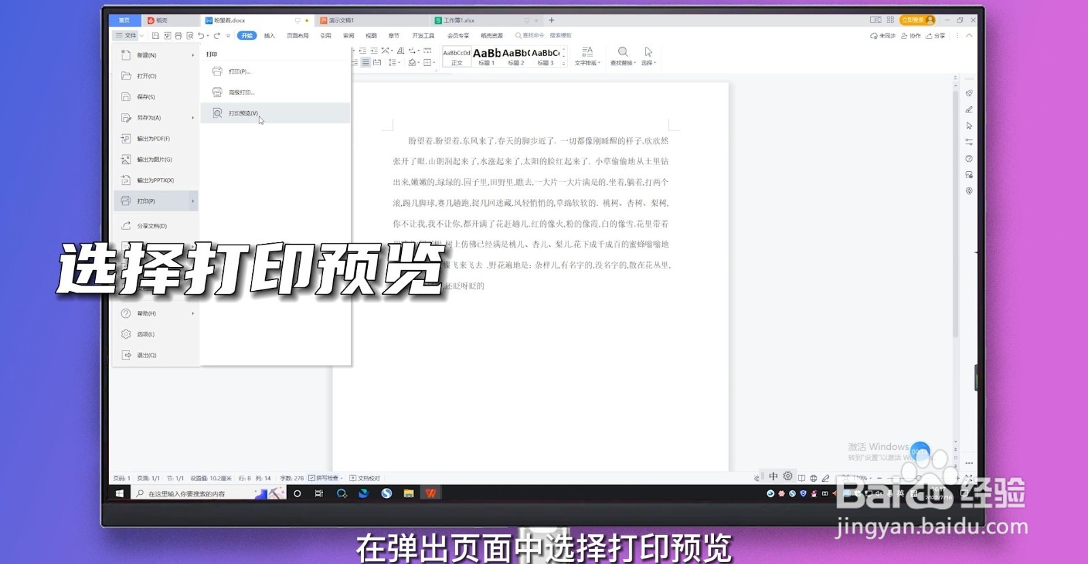The height and width of the screenshot is (564, 1088).
Task: Click New (新建) in file menu
Action: click(x=156, y=55)
